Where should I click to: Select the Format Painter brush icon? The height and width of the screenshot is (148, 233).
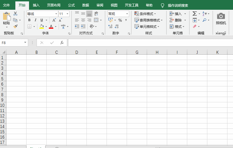(x=15, y=26)
